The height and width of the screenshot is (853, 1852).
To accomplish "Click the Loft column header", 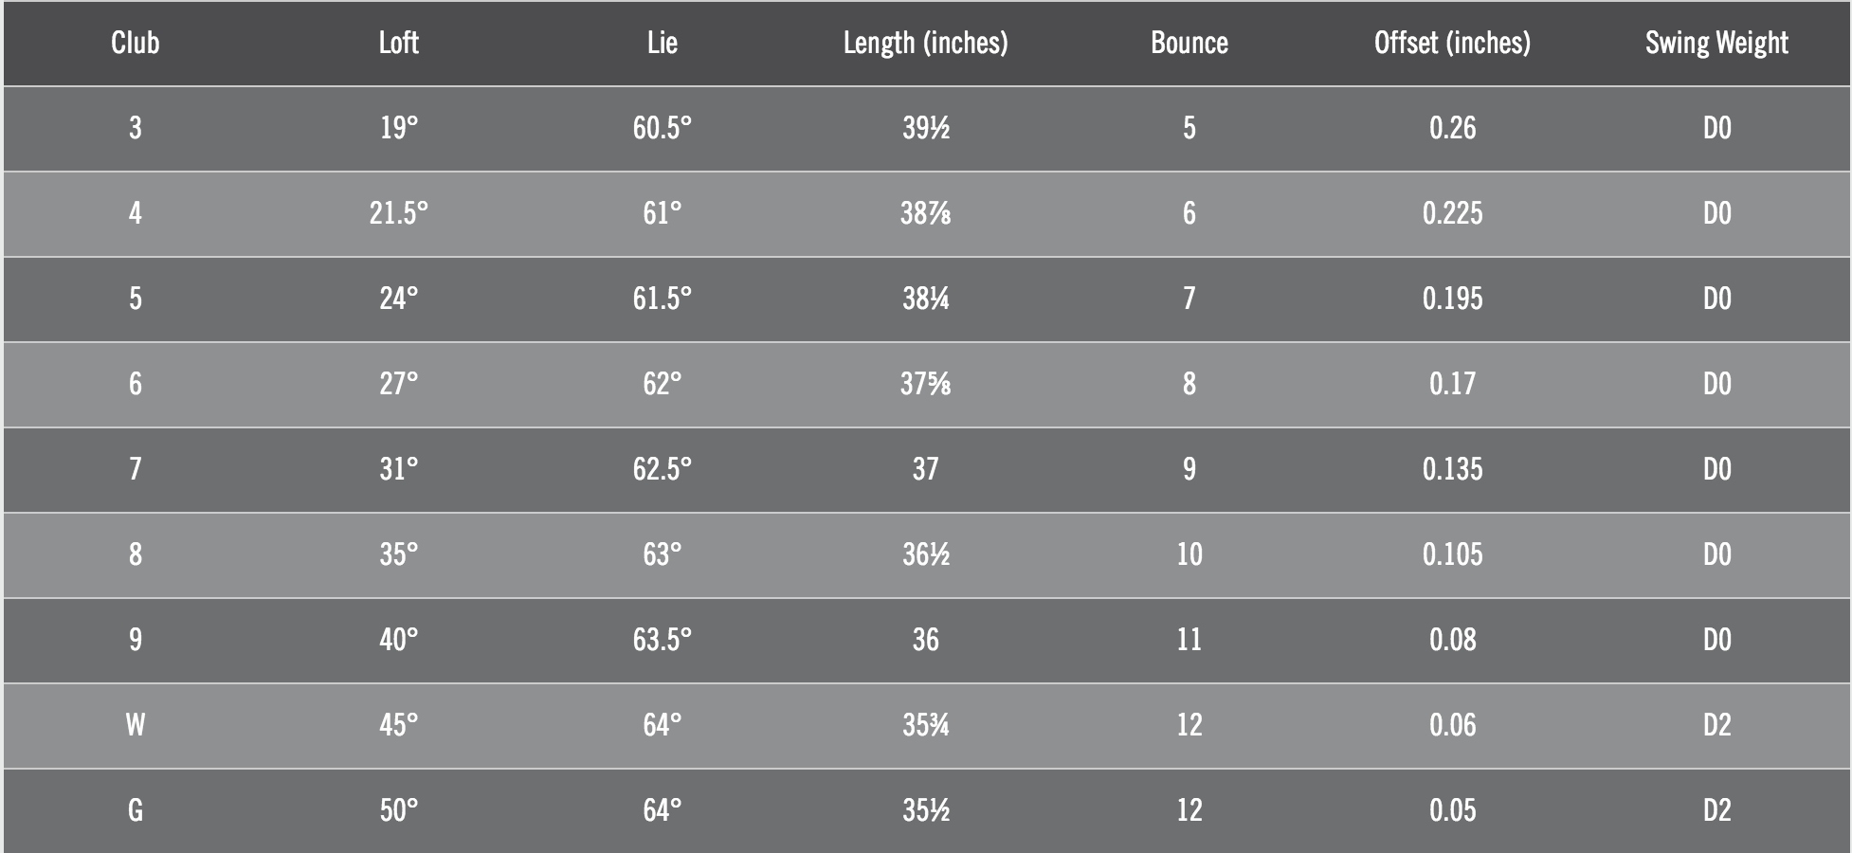I will coord(398,43).
